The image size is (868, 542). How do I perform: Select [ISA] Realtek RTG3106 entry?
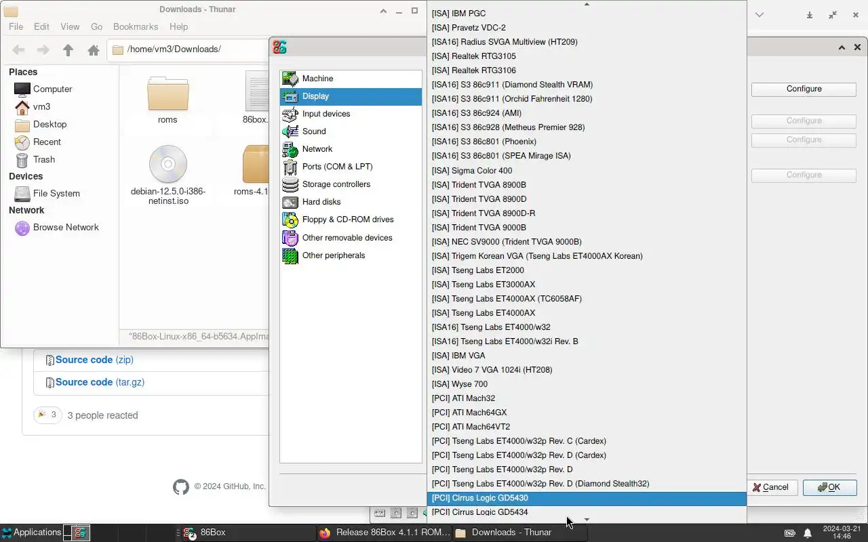point(587,70)
